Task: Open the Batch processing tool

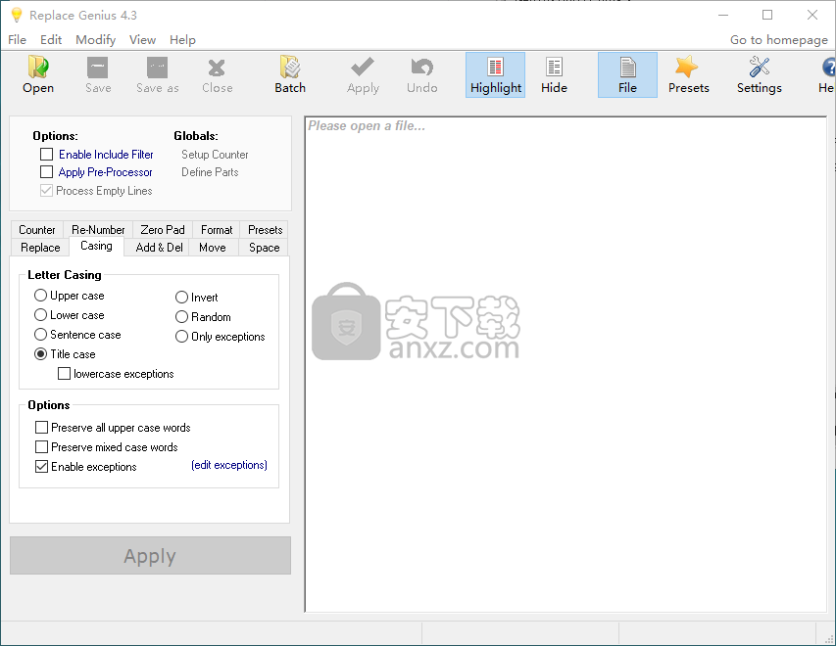Action: (x=290, y=75)
